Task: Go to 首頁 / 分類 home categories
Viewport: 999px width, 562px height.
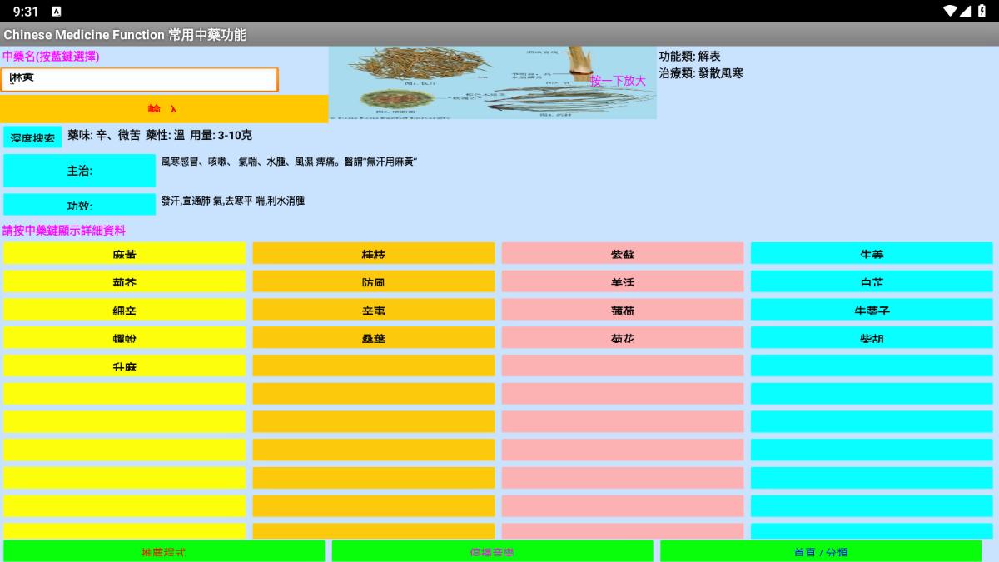Action: click(x=821, y=551)
